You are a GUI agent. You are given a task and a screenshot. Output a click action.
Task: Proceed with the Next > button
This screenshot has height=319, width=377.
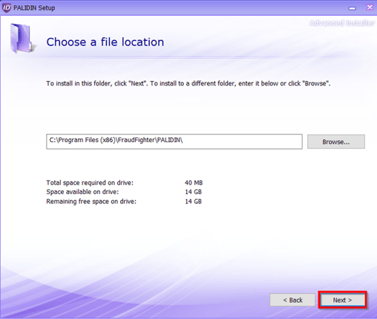pos(342,300)
